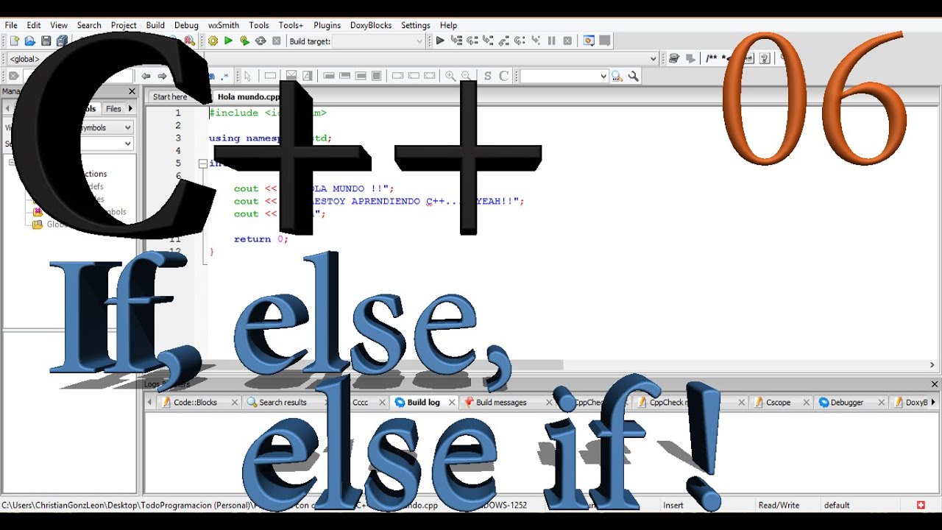
Task: Open the DoxyBlocks menu
Action: click(x=371, y=25)
